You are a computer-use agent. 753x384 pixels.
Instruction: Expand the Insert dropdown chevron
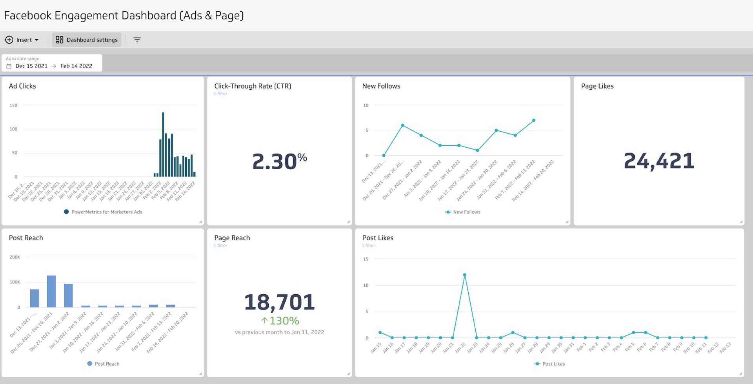coord(36,40)
